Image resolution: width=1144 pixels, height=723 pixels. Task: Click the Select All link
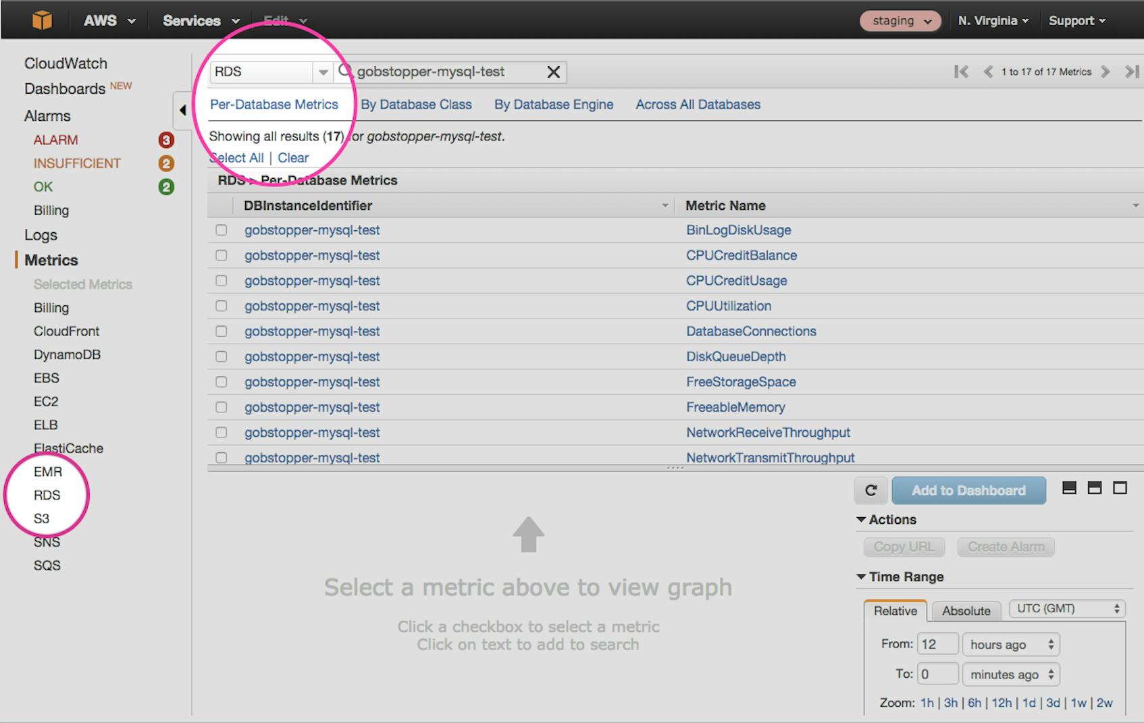click(236, 157)
